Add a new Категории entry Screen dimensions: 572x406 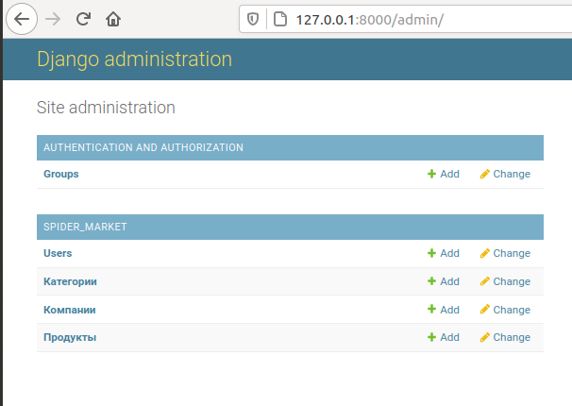[x=444, y=281]
